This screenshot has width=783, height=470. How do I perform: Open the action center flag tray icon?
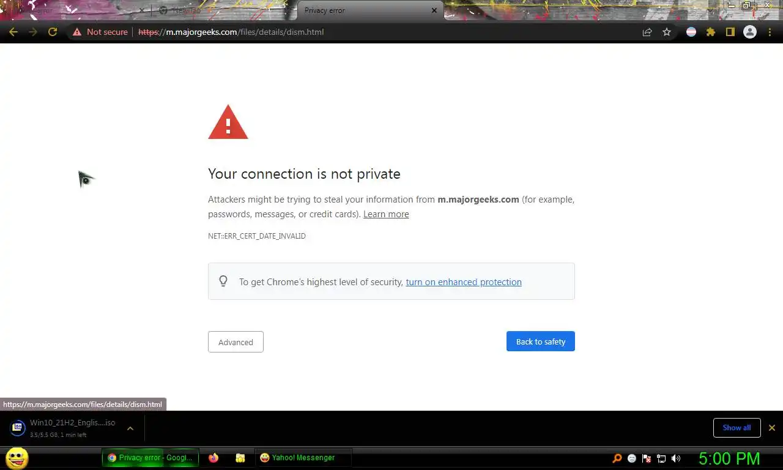(647, 458)
